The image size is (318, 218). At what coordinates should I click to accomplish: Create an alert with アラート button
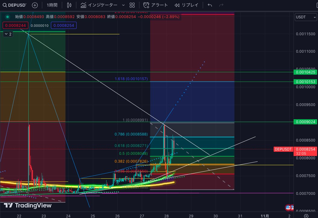click(x=156, y=5)
